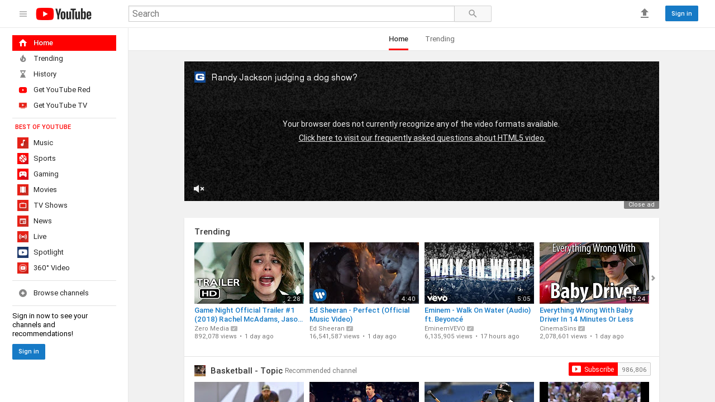The width and height of the screenshot is (715, 402).
Task: Open Gaming in Best of YouTube
Action: pos(64,174)
